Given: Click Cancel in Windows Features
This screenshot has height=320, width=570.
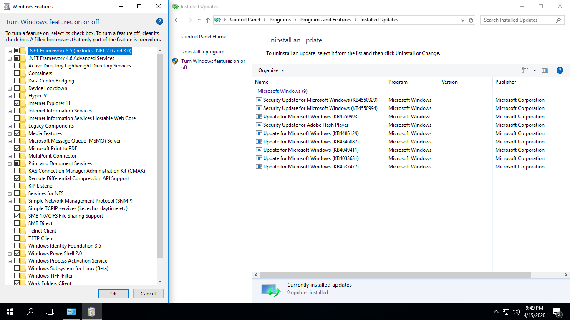Looking at the screenshot, I should pyautogui.click(x=148, y=293).
